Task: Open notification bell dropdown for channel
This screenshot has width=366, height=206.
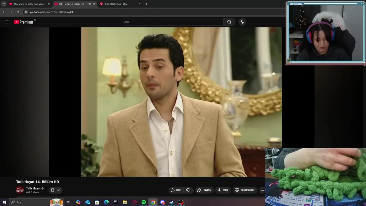Action: (x=55, y=190)
